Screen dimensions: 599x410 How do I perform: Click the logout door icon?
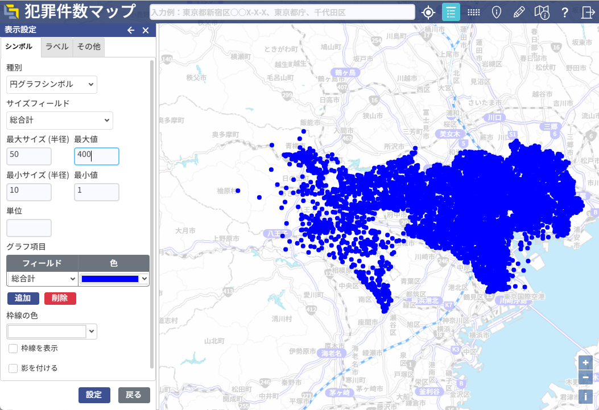(588, 13)
